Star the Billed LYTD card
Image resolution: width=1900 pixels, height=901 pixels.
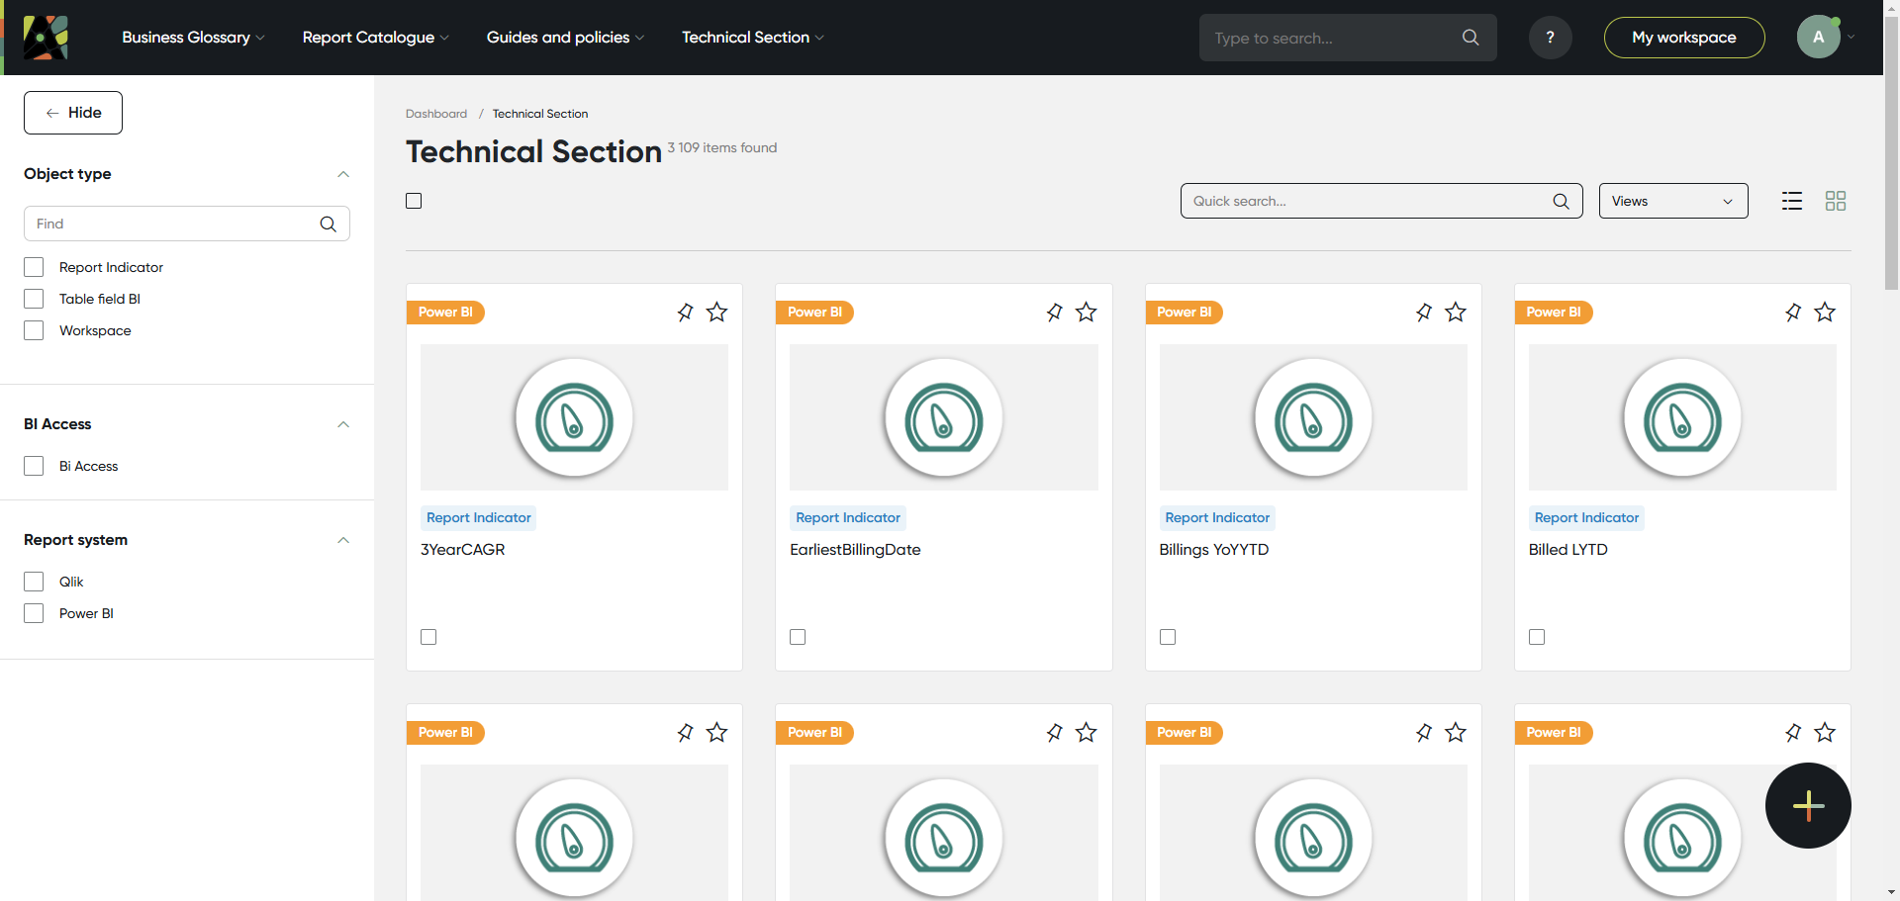click(x=1825, y=313)
